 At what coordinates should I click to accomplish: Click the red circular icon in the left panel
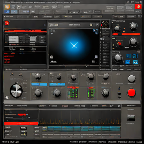(7, 23)
